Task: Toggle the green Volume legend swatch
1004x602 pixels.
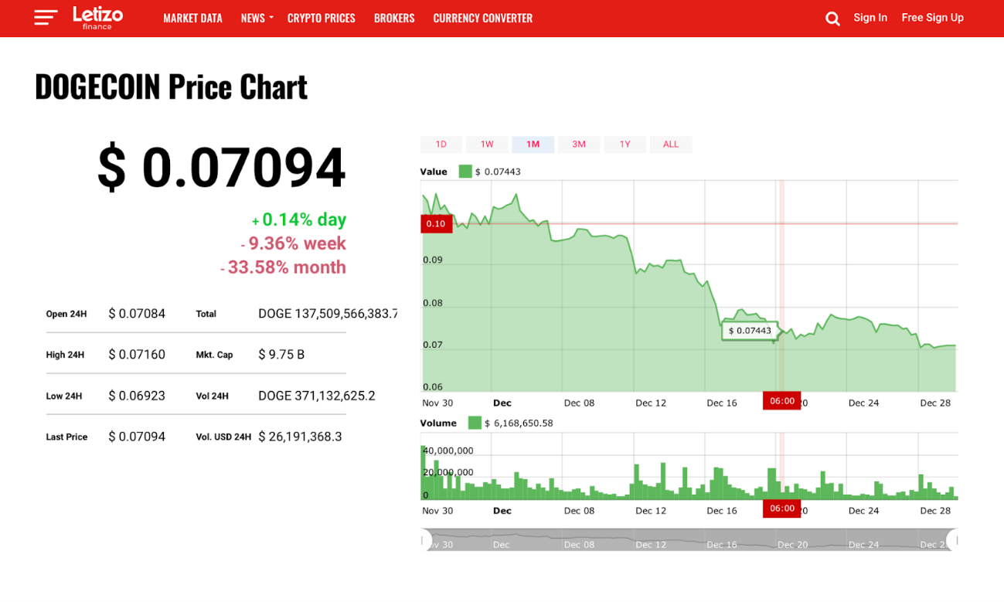Action: point(475,423)
